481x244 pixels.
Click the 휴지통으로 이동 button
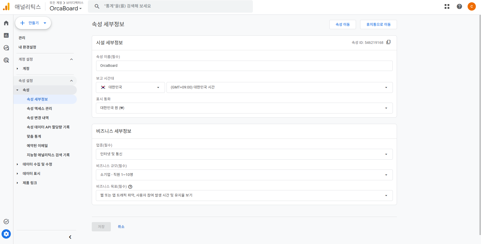coord(378,25)
